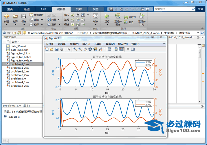Screen dimensions: 207x145
Task: Open the Run (运行) dropdown arrow
Action: tap(107, 25)
